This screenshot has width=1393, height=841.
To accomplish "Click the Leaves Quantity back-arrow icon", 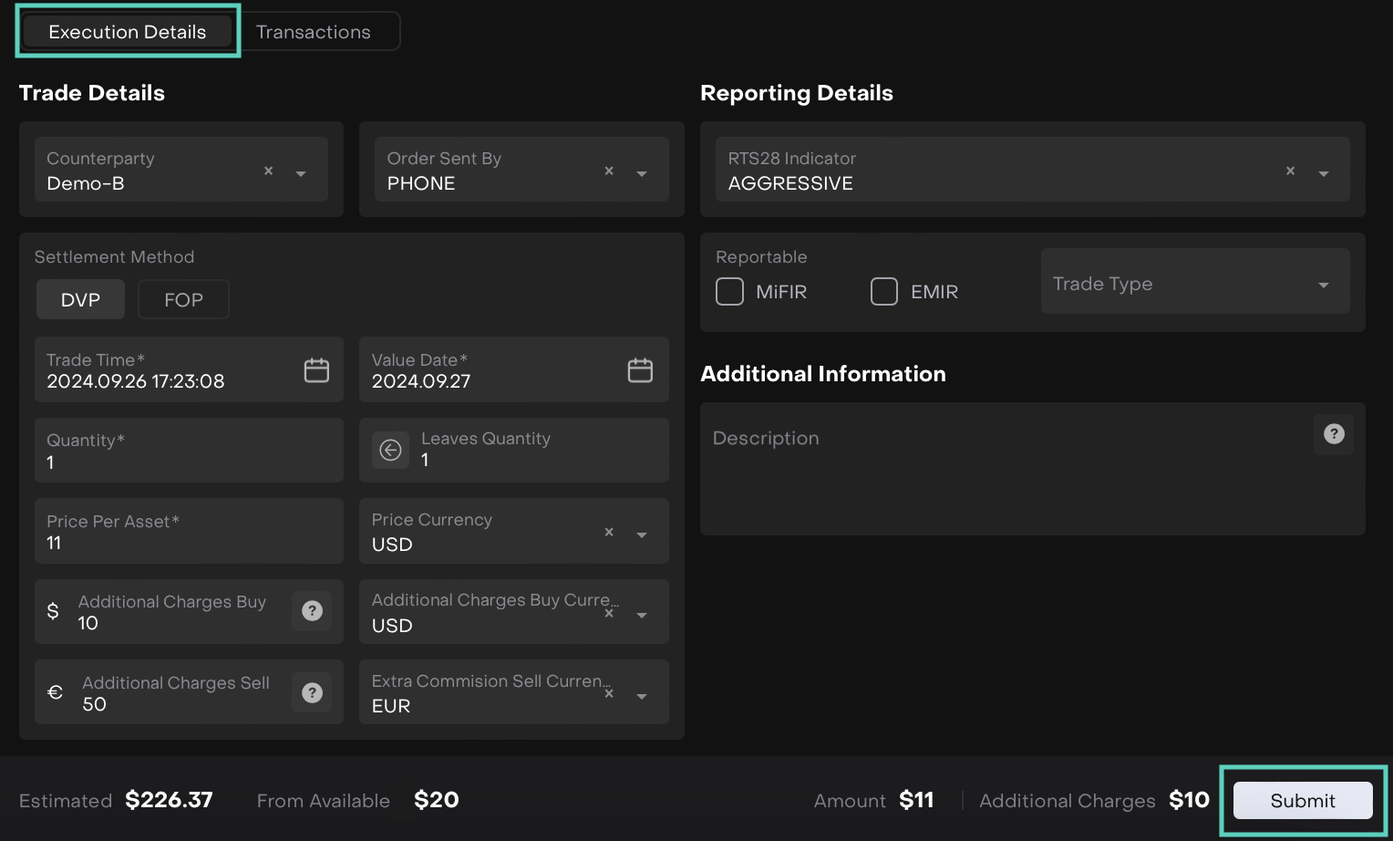I will click(x=390, y=451).
